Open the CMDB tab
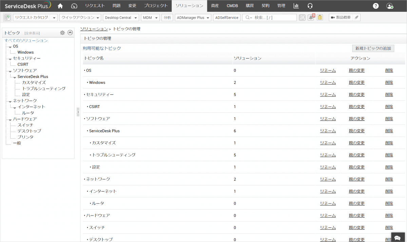 [232, 6]
